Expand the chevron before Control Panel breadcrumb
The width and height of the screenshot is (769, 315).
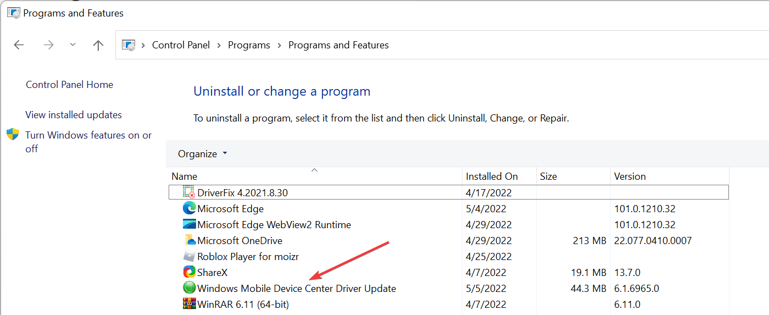click(143, 45)
